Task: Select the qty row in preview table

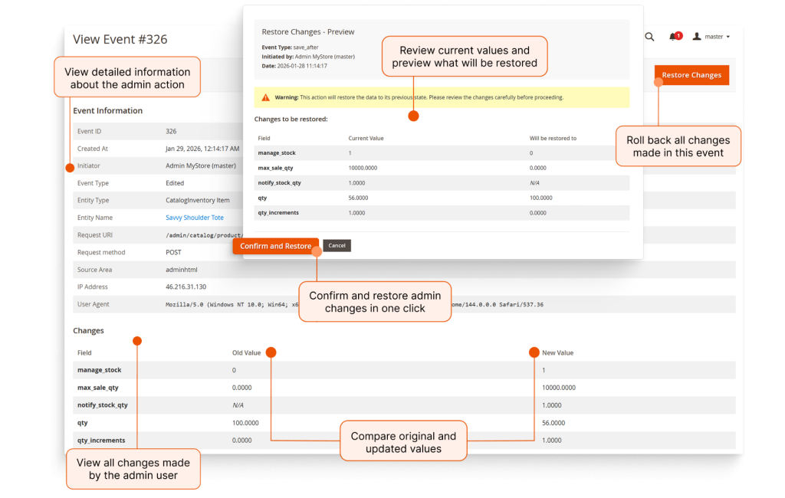Action: pyautogui.click(x=442, y=198)
